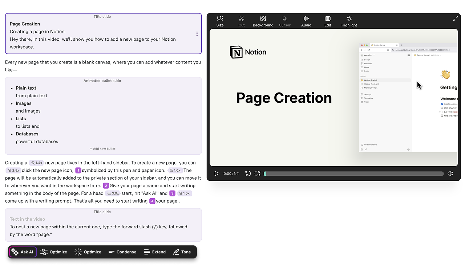Click the "Page Creation" slide heading text
Image resolution: width=465 pixels, height=265 pixels.
click(x=25, y=24)
